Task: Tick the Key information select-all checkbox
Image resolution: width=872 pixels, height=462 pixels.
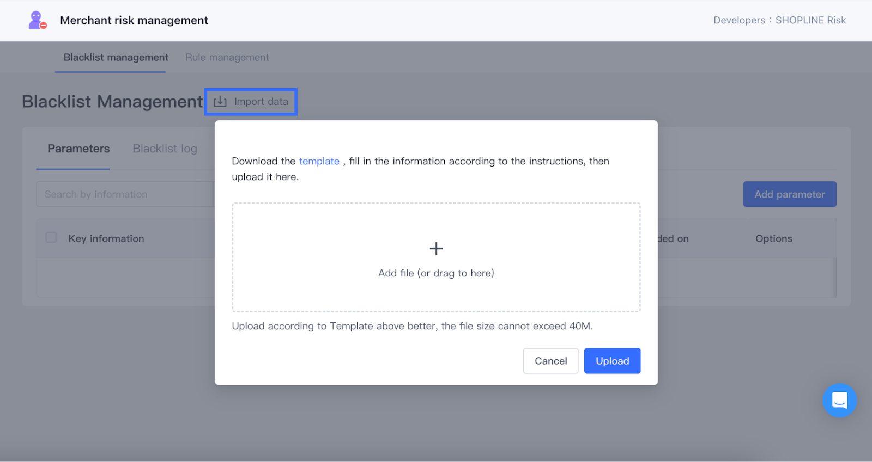Action: pyautogui.click(x=51, y=238)
